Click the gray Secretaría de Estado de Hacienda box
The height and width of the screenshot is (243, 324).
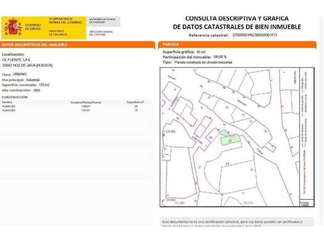(103, 22)
